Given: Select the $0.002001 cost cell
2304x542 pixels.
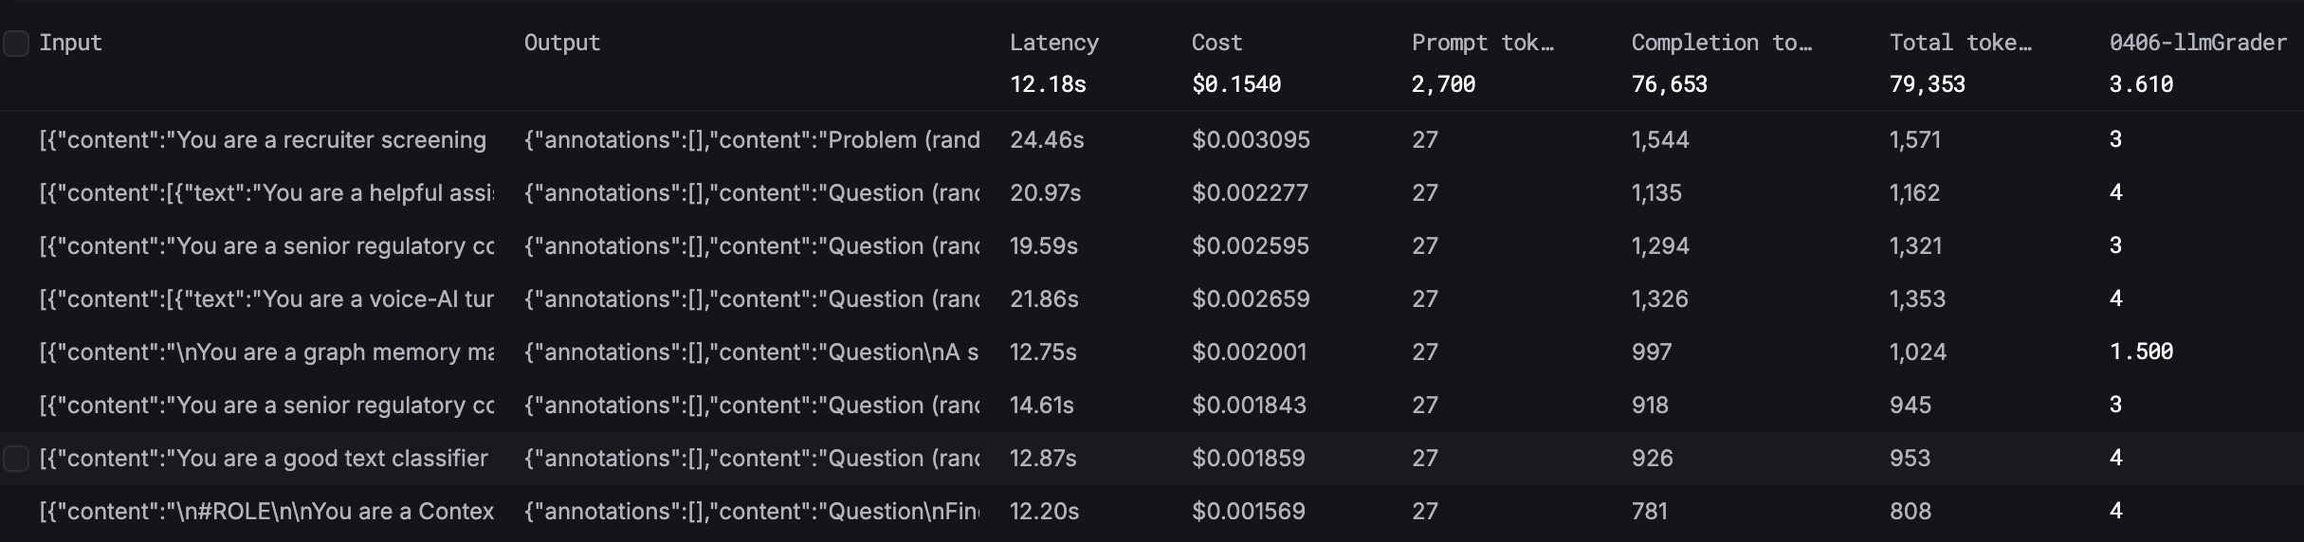Looking at the screenshot, I should pyautogui.click(x=1249, y=352).
